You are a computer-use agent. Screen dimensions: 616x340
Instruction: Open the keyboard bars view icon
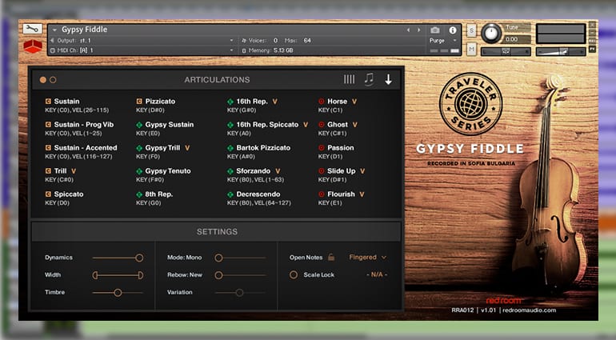coord(349,79)
